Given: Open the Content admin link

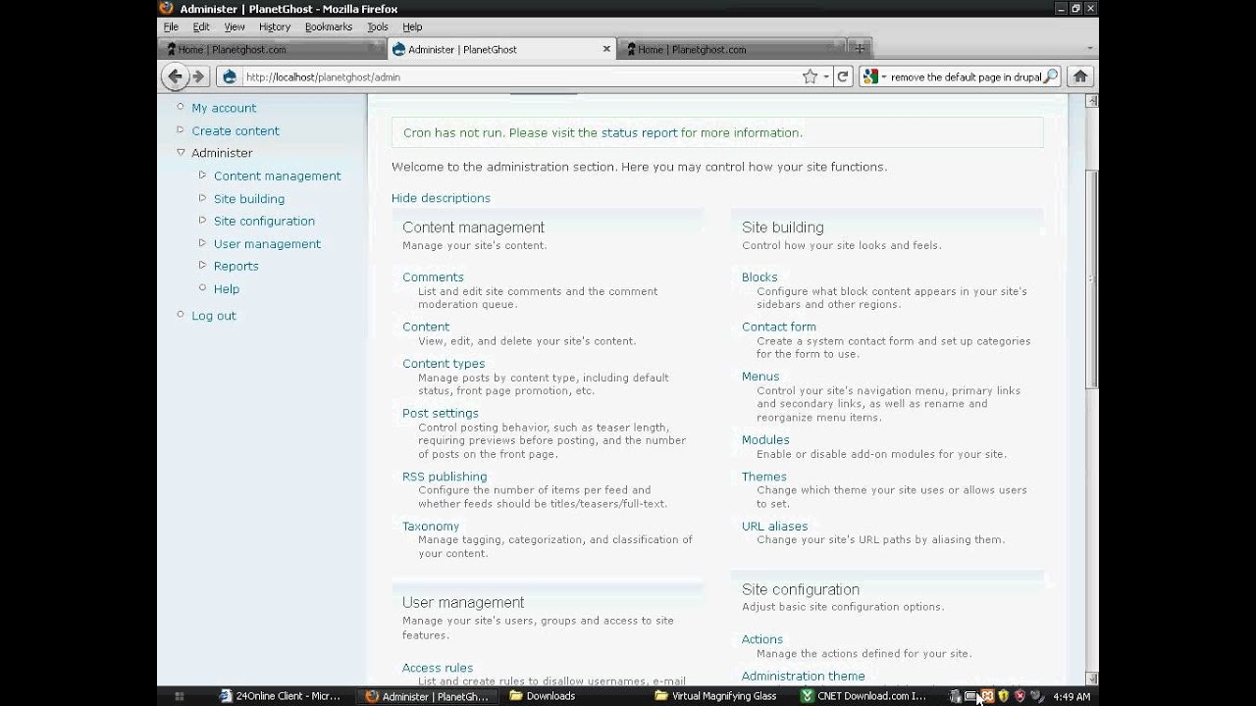Looking at the screenshot, I should coord(426,327).
